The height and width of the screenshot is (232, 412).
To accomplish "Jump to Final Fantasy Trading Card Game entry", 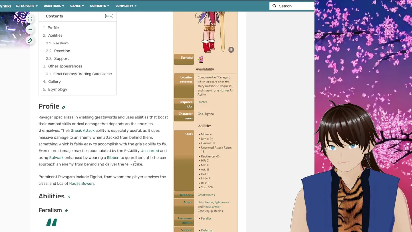I will click(x=82, y=74).
